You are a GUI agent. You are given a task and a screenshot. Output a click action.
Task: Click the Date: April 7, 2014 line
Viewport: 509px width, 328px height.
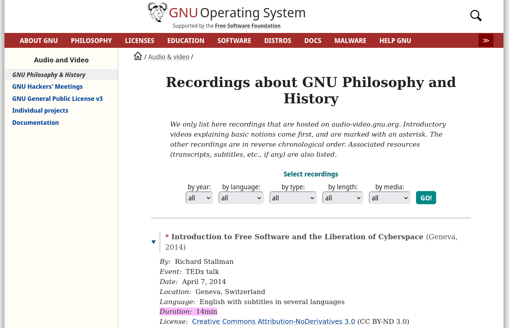[193, 282]
